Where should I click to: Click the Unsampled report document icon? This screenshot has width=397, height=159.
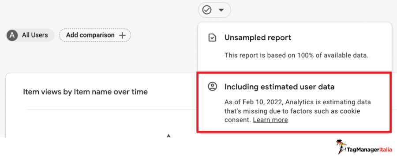pos(212,38)
